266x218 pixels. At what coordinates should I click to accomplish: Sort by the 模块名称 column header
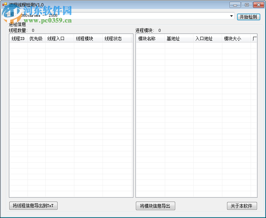[150, 39]
